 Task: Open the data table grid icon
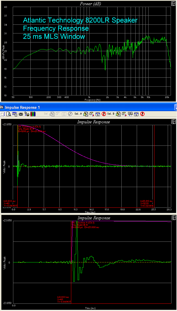14,114
